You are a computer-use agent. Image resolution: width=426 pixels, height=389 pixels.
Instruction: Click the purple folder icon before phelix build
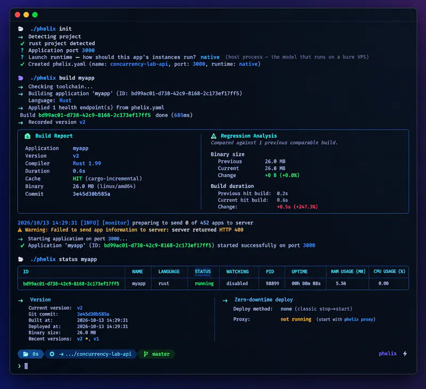pos(21,78)
